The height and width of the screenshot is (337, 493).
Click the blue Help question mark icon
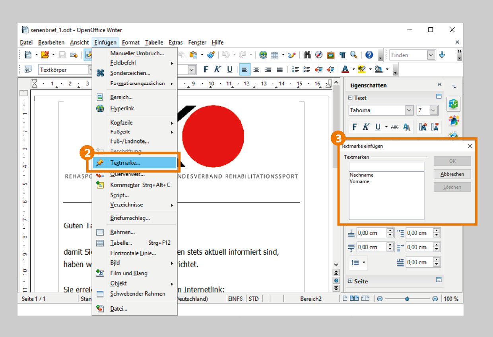(369, 55)
